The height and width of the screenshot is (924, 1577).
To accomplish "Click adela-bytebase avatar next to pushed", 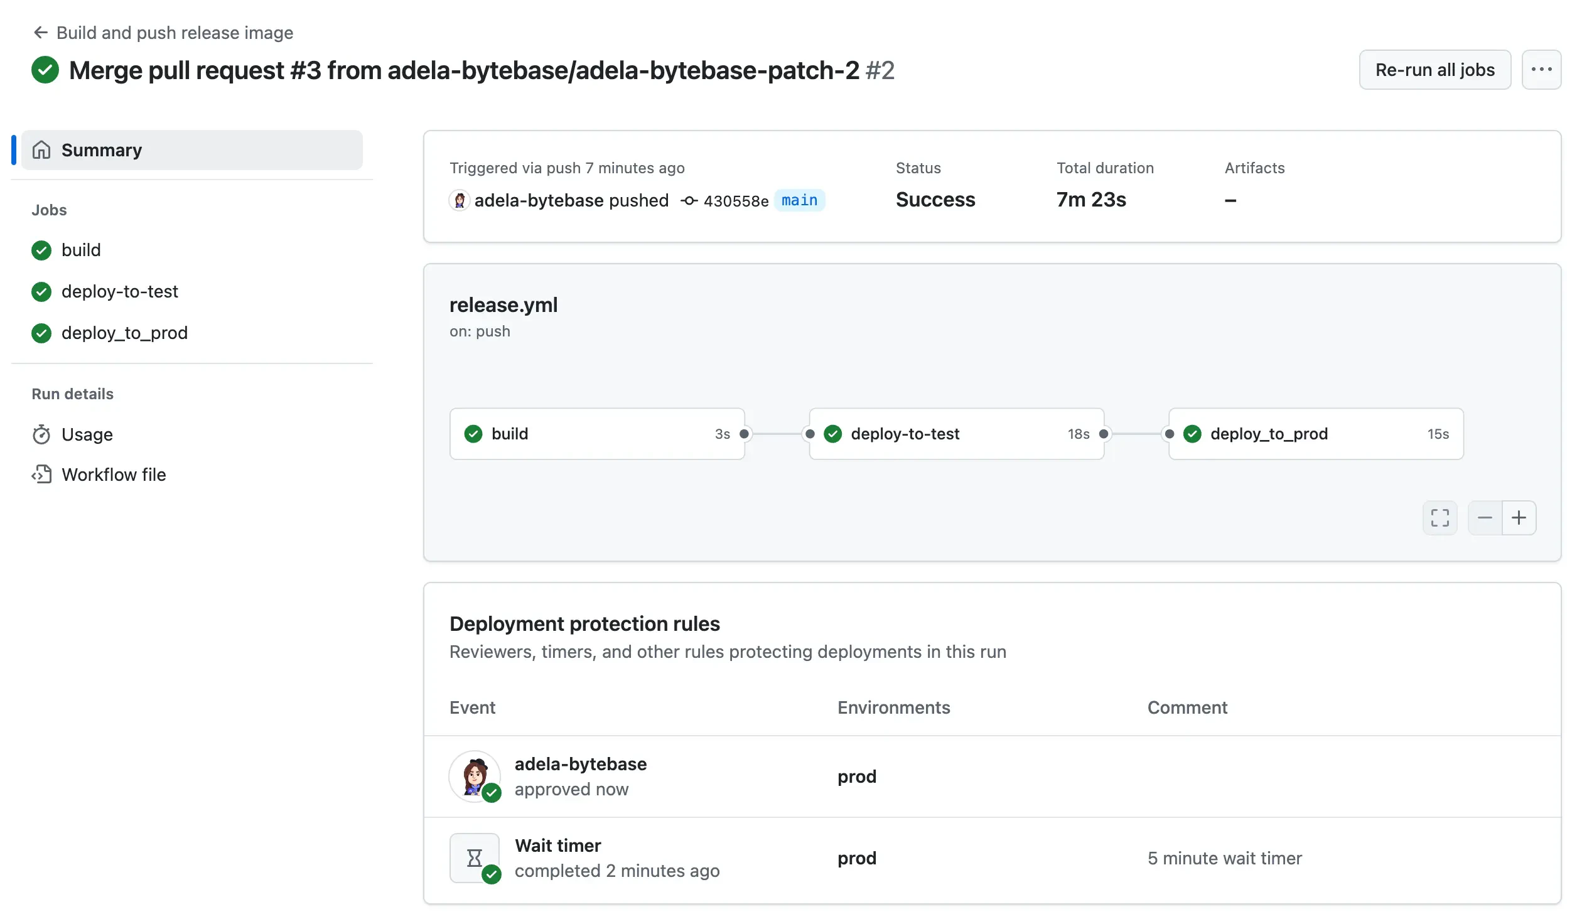I will click(460, 200).
